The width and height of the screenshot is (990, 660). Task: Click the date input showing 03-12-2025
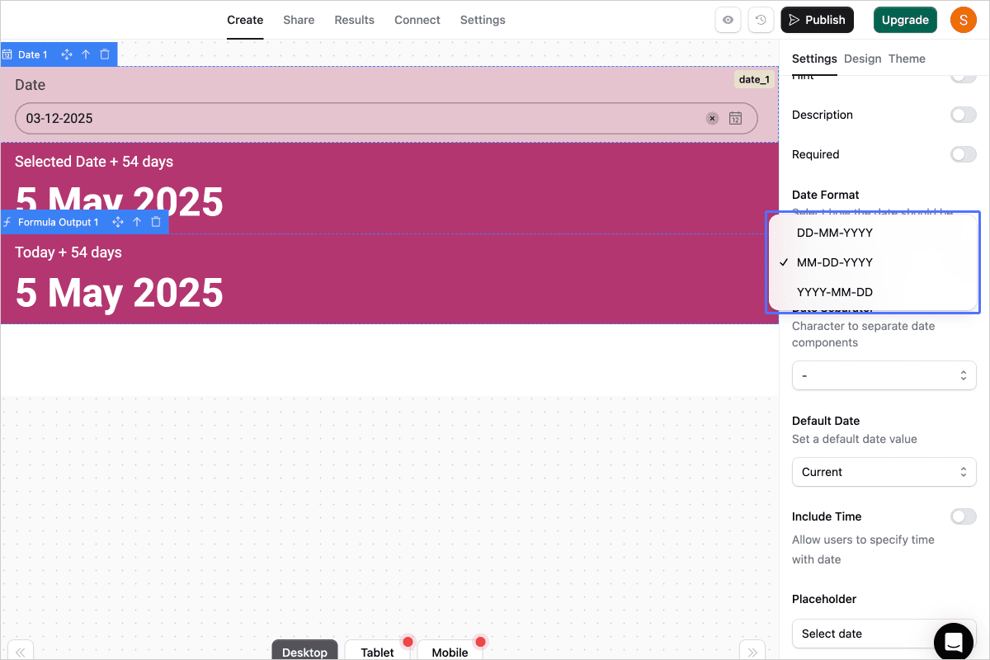click(386, 118)
